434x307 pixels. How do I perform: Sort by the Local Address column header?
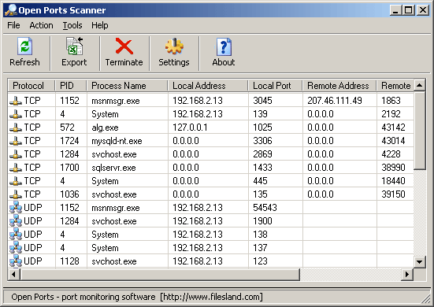[x=208, y=86]
